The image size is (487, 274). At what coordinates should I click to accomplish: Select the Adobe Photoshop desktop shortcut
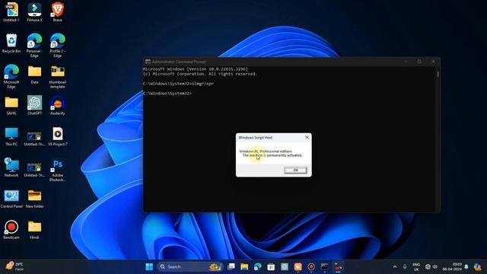point(58,170)
